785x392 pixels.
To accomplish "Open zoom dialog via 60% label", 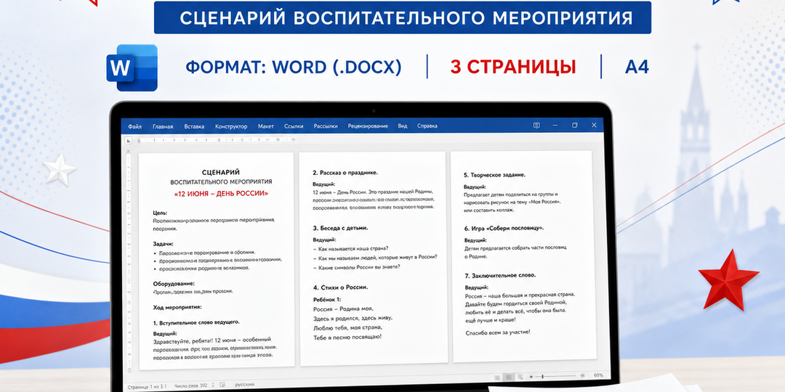I will pos(598,375).
